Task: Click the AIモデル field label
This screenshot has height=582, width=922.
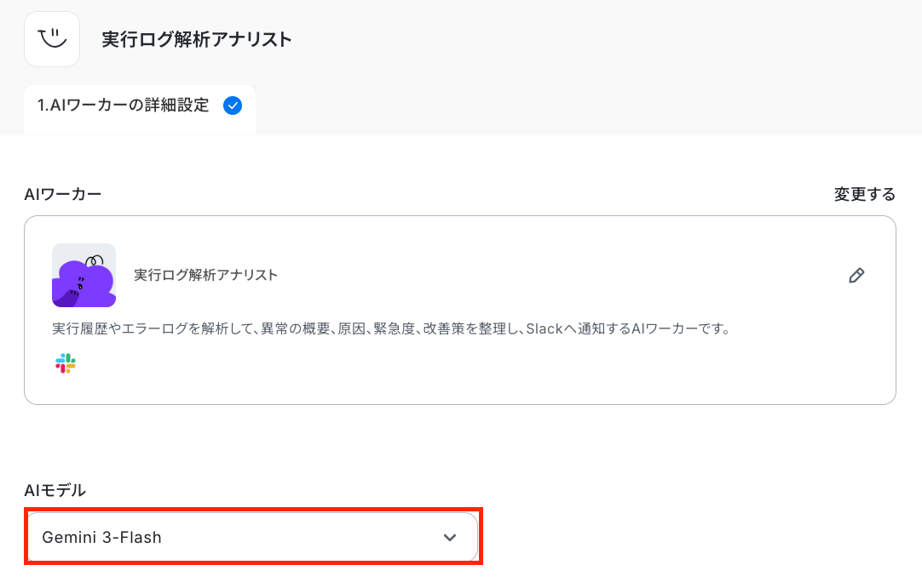Action: click(55, 490)
